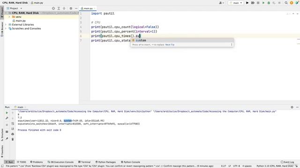Toggle the Project side tool window tab
300x168 pixels.
click(2, 12)
